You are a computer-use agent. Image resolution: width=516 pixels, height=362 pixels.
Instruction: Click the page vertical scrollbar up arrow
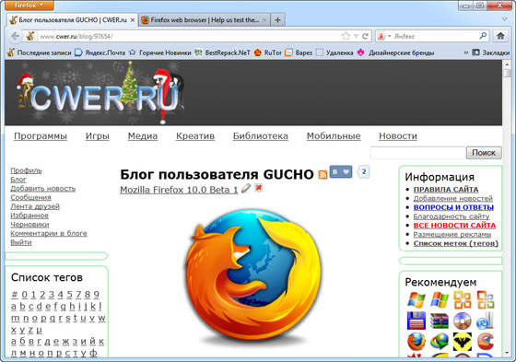pos(507,64)
